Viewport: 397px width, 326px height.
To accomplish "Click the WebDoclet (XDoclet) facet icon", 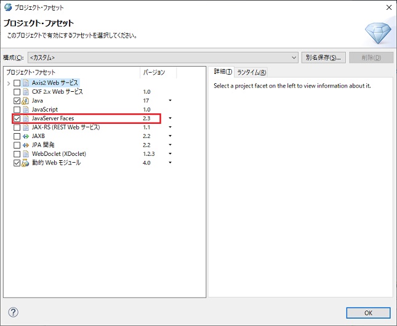I will point(26,154).
